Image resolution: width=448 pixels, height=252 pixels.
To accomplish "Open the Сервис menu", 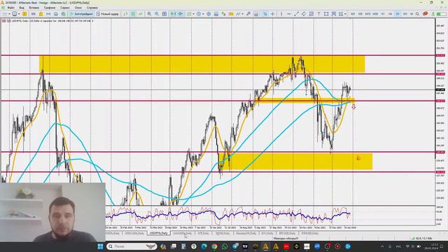I will tap(65, 8).
